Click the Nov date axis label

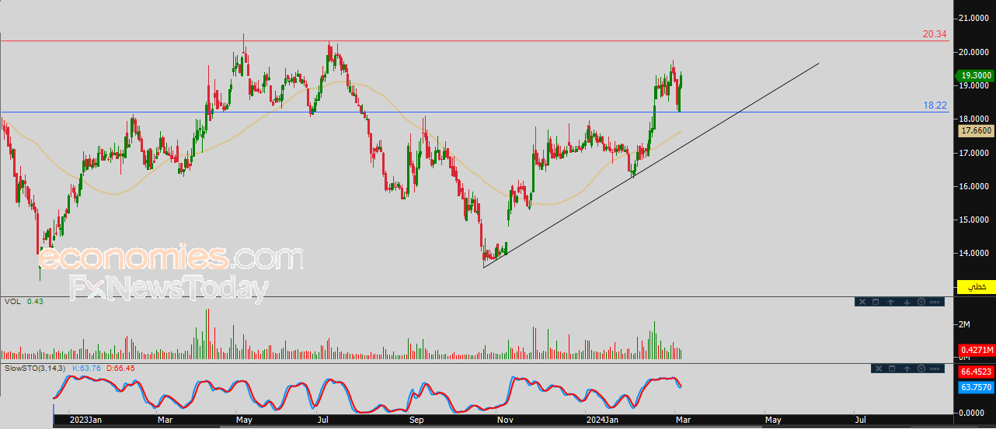point(506,420)
